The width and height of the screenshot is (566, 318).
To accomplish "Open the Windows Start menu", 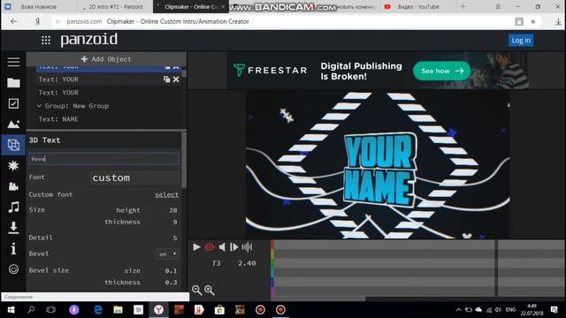I will click(x=11, y=310).
